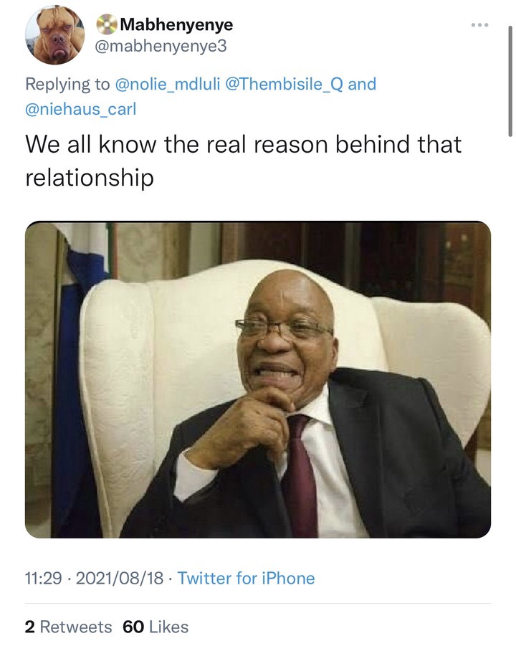Screen dimensions: 516x646
Task: Click the scrollbar track below the thumb
Action: pos(510,358)
